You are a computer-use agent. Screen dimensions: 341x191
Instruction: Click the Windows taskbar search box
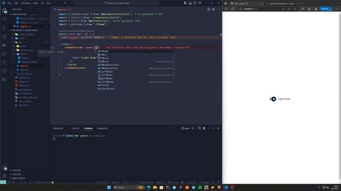[129, 187]
